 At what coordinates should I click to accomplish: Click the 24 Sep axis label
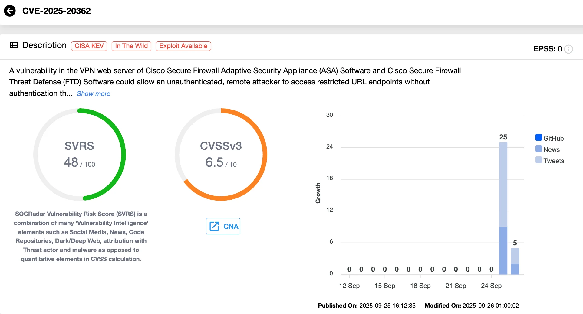click(491, 286)
